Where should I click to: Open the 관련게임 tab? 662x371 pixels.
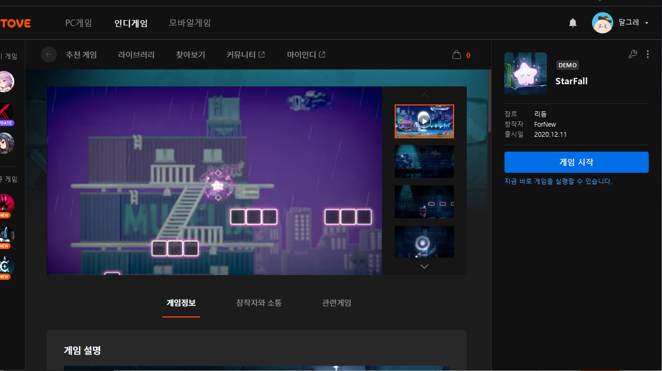click(336, 303)
